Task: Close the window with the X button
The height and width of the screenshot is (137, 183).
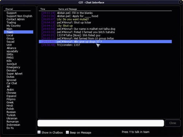Action: click(181, 2)
